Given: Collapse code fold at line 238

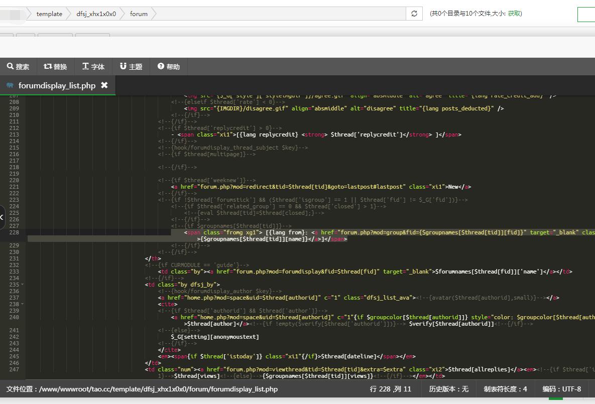Looking at the screenshot, I should 23,304.
